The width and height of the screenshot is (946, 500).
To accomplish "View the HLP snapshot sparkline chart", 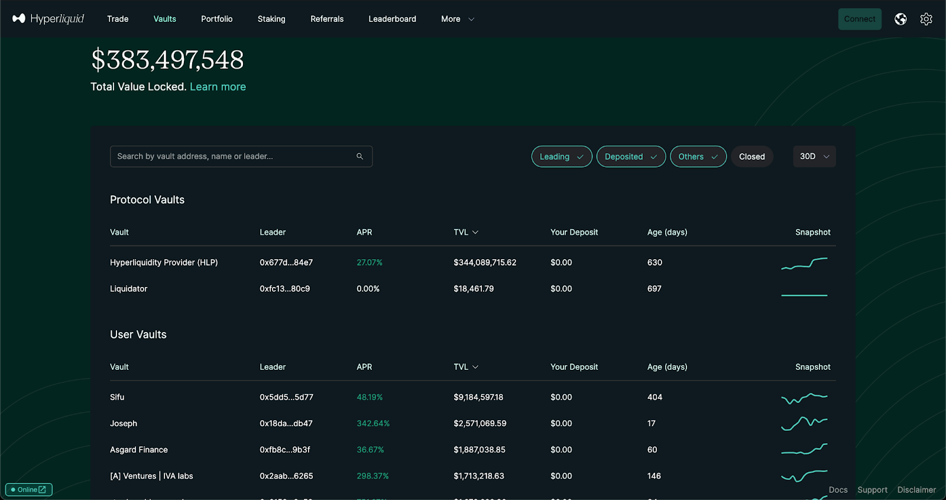I will tap(804, 263).
